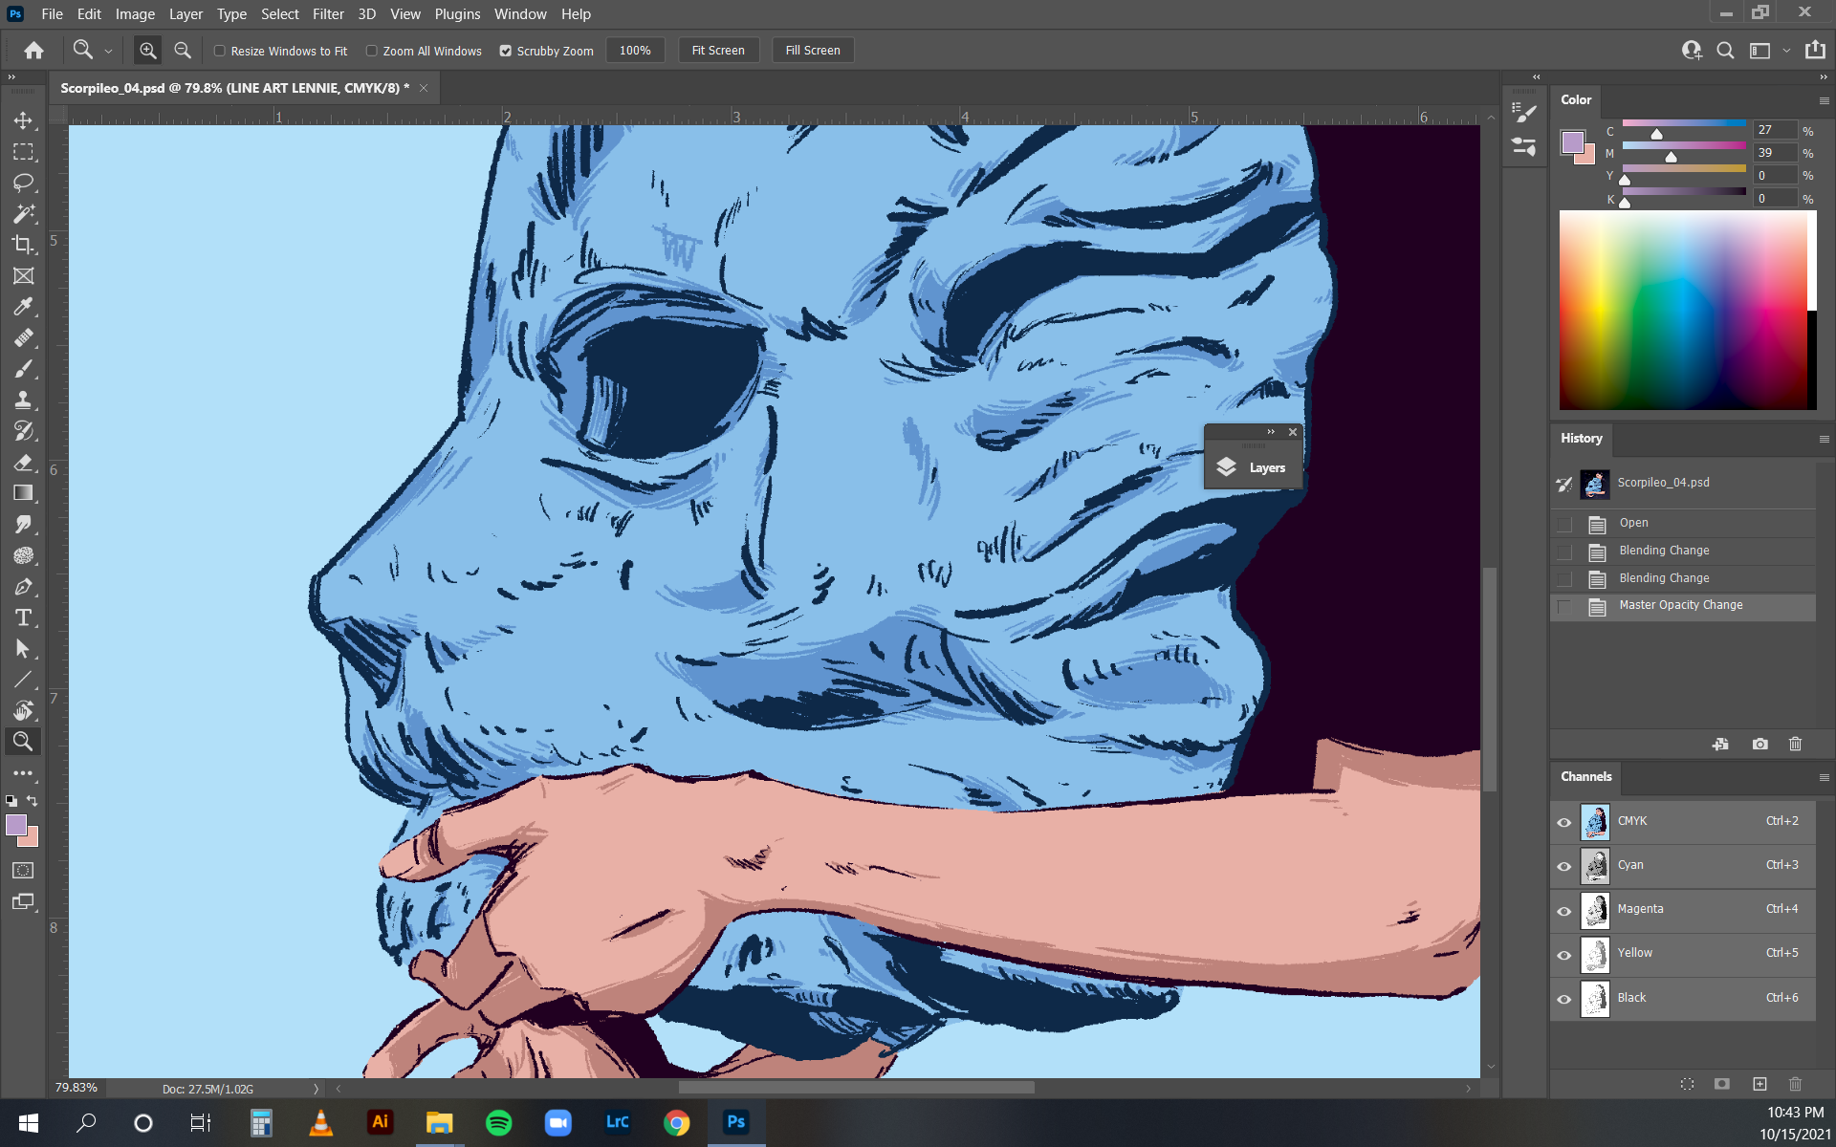Screen dimensions: 1836x1147
Task: Toggle Quick Mask mode
Action: click(23, 871)
